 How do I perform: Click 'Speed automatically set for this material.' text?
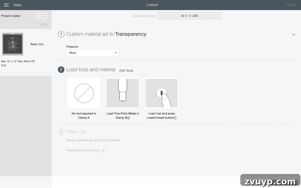coord(93,140)
